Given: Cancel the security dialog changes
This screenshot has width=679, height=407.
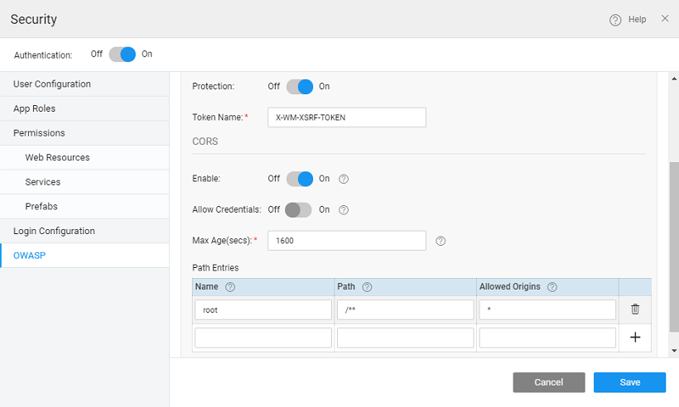Looking at the screenshot, I should tap(548, 382).
